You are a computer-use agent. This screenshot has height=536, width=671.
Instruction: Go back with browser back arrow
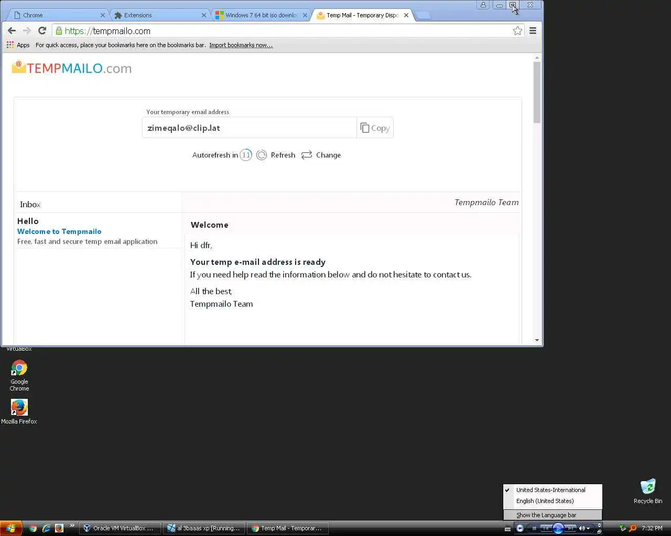pos(12,31)
